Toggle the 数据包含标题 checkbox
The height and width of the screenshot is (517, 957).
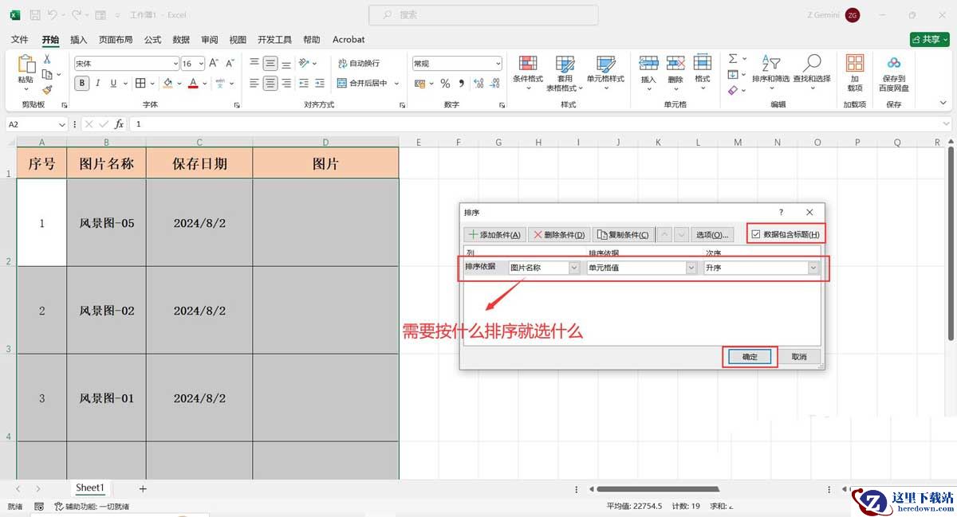click(756, 234)
